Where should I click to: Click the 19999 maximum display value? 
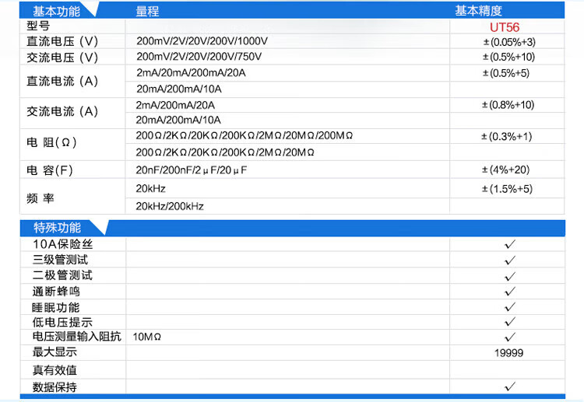[508, 353]
